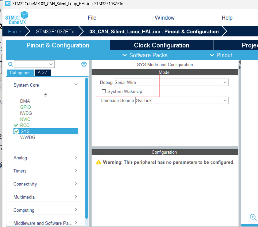Switch to Clock Configuration tab
The height and width of the screenshot is (227, 258).
tap(162, 45)
